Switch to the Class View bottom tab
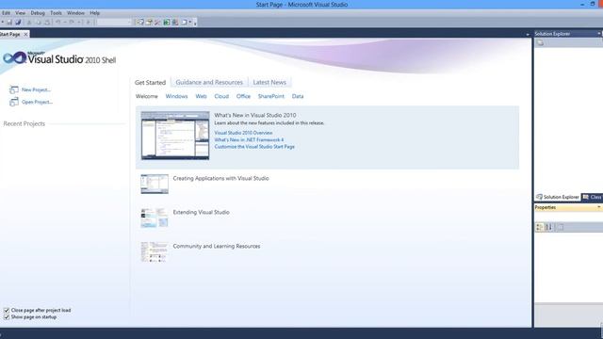 click(593, 197)
